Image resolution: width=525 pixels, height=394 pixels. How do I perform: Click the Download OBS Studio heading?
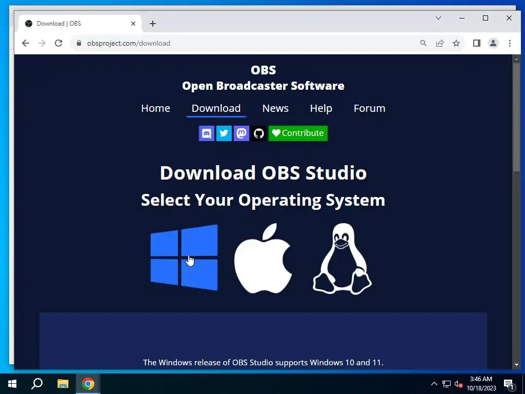263,173
